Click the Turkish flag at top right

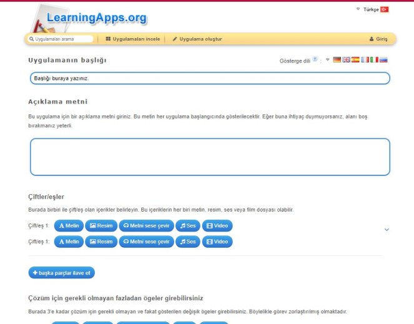(385, 9)
